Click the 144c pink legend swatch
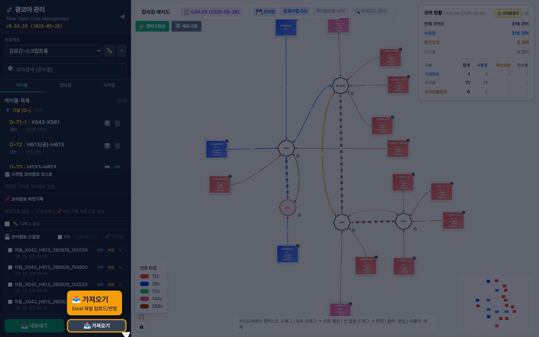Image resolution: width=539 pixels, height=337 pixels. tap(144, 299)
